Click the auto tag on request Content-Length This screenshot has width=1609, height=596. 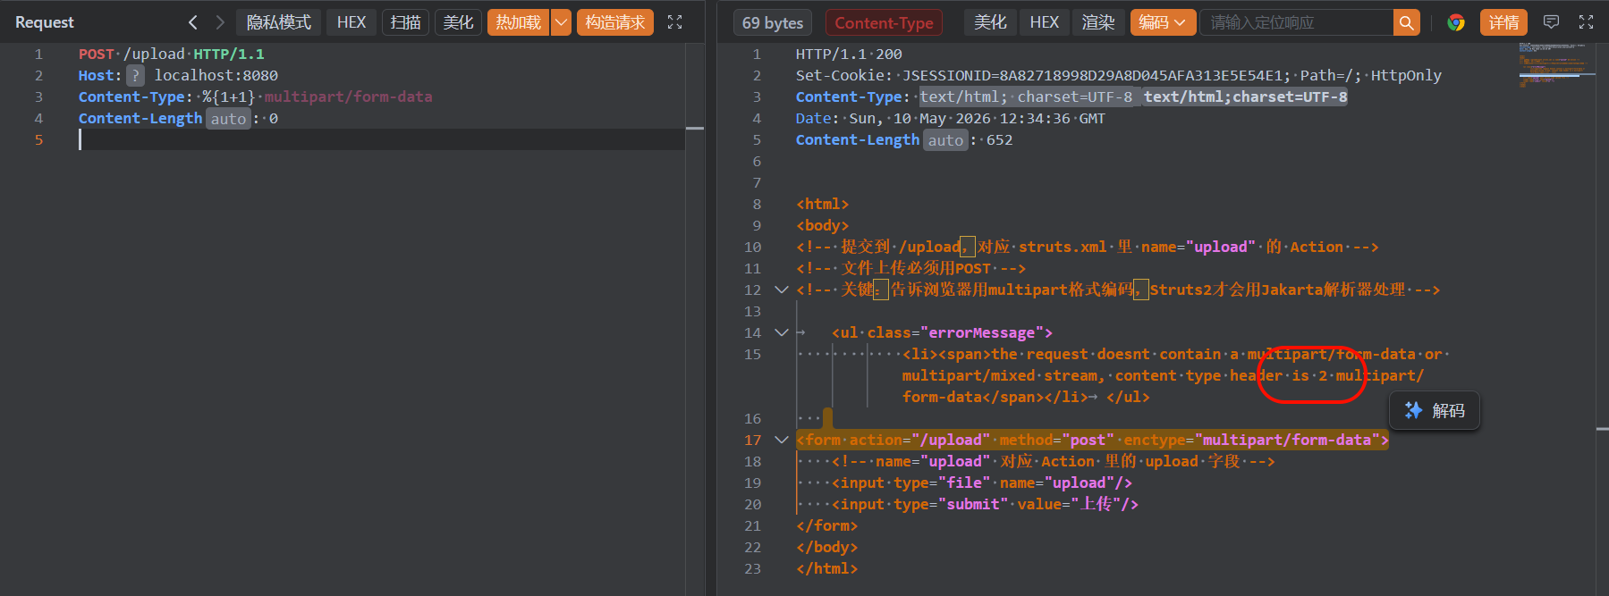(x=228, y=119)
